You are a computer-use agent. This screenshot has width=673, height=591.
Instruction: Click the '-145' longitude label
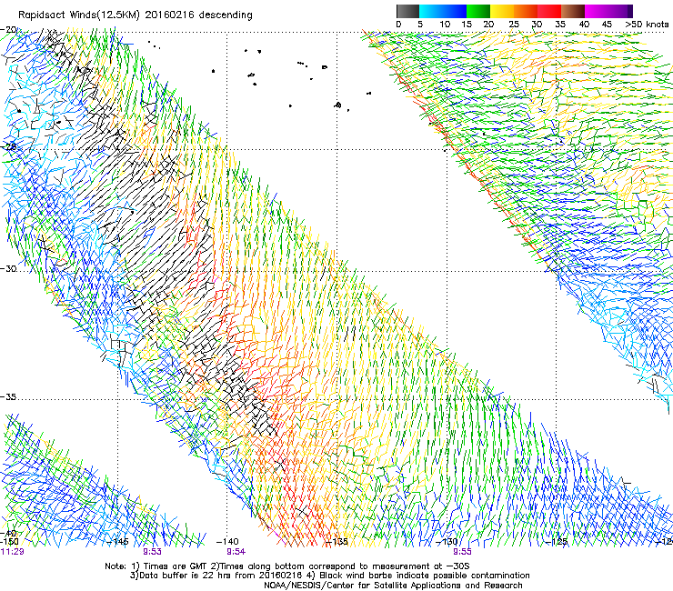tap(117, 542)
